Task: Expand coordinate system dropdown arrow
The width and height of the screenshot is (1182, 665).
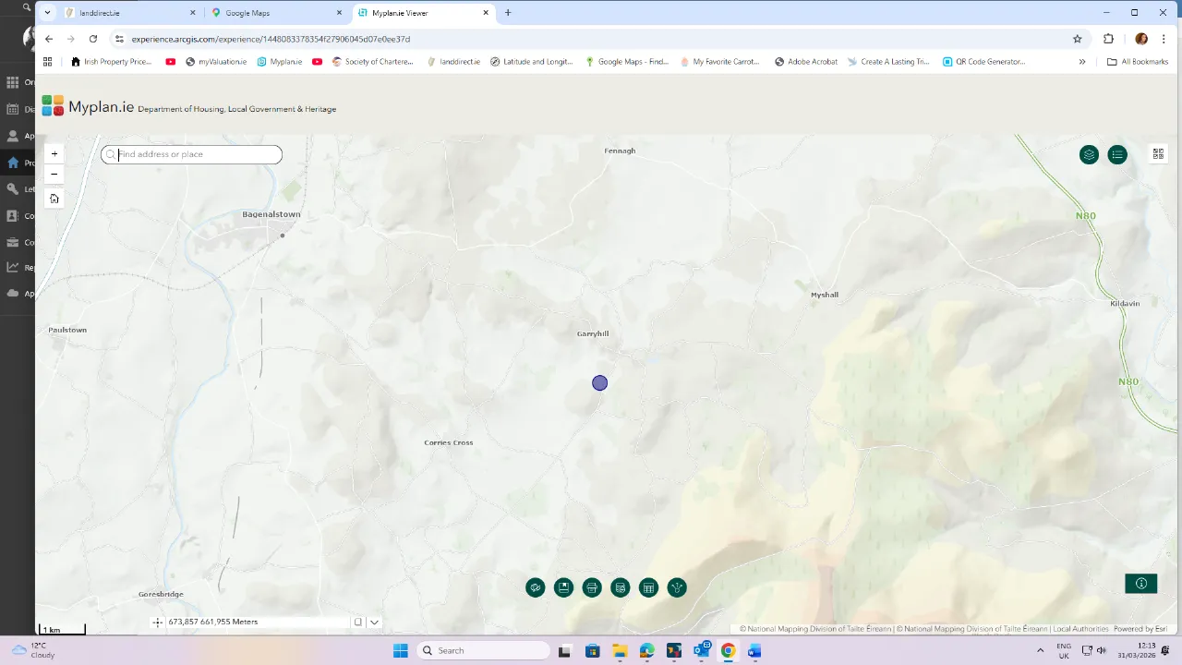Action: [374, 623]
